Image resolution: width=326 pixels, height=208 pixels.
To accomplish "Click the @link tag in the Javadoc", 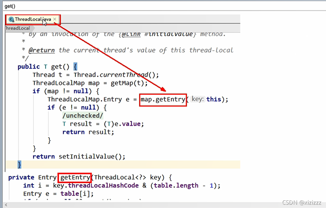I will [131, 34].
